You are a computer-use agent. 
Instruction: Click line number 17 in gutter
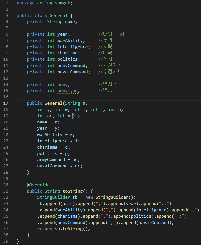coord(6,103)
